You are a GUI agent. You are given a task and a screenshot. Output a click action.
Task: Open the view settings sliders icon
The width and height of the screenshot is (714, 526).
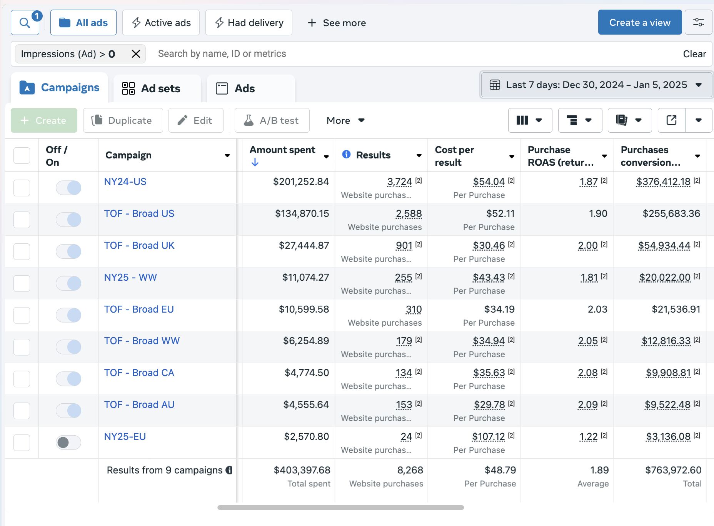point(698,22)
